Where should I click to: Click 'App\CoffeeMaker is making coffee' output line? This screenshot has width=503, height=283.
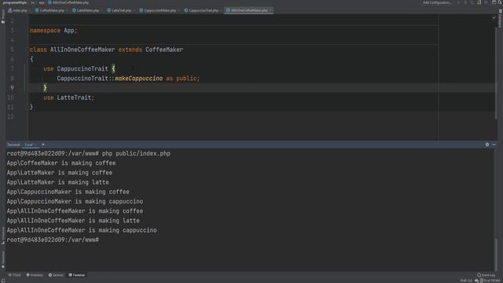click(61, 163)
